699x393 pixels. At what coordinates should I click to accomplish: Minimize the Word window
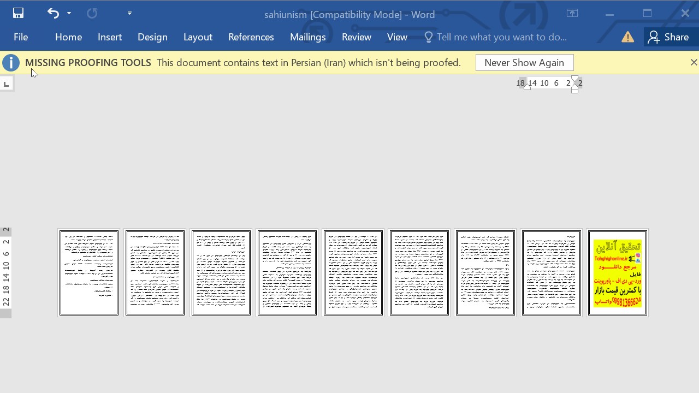(x=609, y=14)
